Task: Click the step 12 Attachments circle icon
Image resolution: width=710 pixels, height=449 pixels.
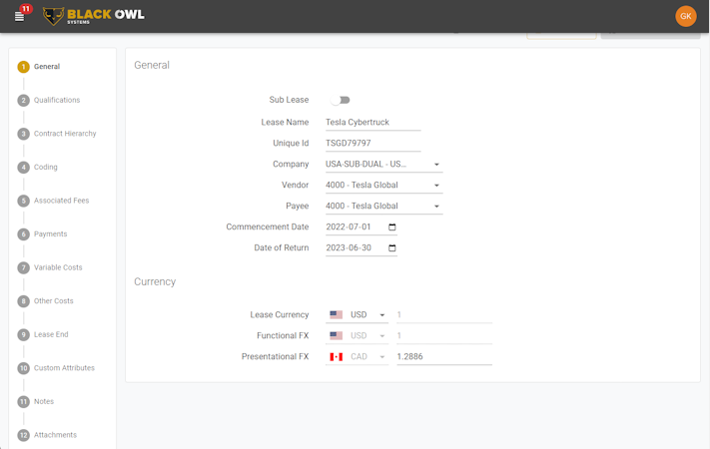Action: (24, 435)
